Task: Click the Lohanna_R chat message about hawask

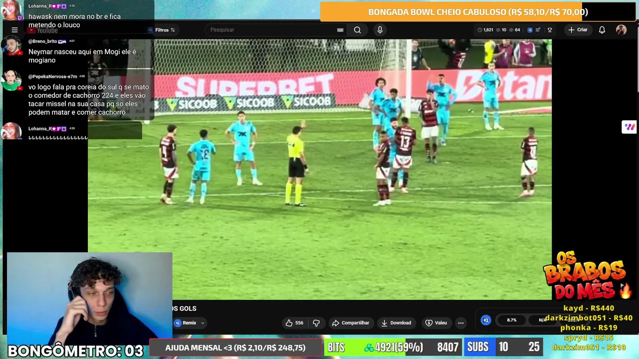Action: point(74,20)
